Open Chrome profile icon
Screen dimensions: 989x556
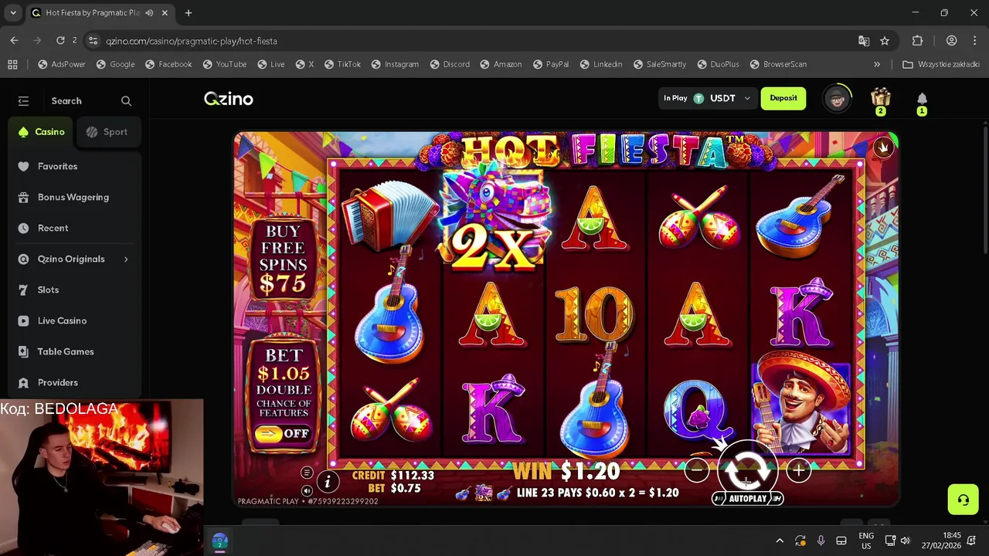coord(952,41)
